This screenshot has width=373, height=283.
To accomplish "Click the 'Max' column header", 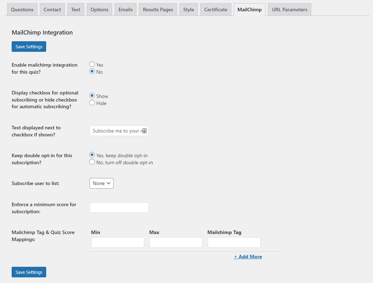I will coord(154,232).
